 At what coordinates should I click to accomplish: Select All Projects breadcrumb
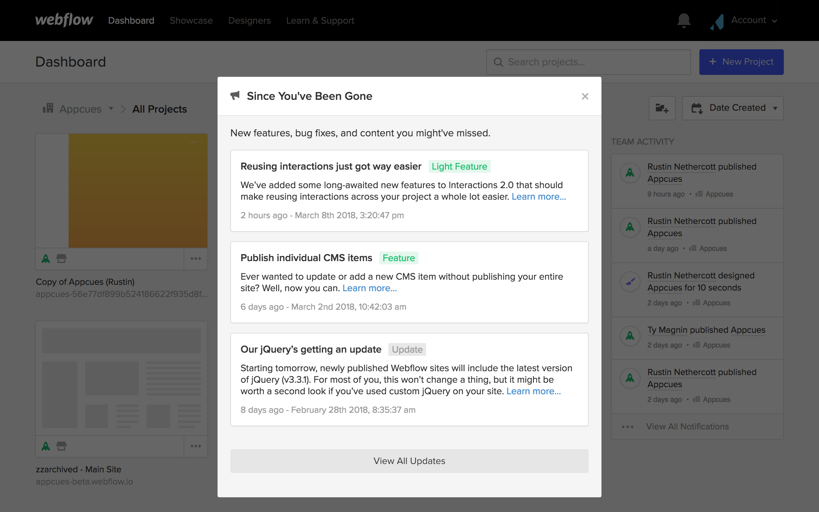(159, 109)
